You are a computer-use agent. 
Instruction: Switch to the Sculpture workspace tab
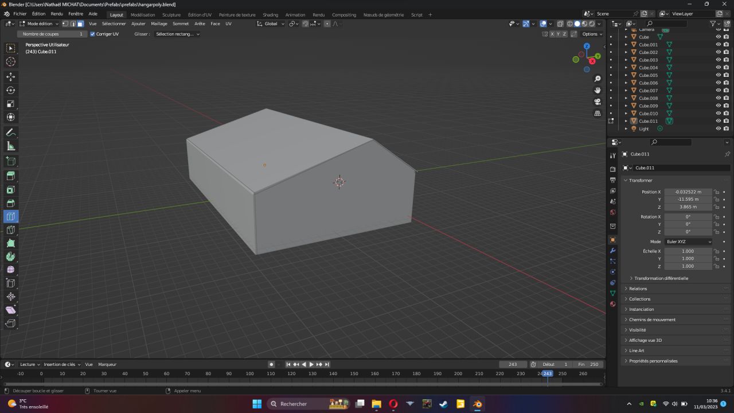pyautogui.click(x=171, y=15)
